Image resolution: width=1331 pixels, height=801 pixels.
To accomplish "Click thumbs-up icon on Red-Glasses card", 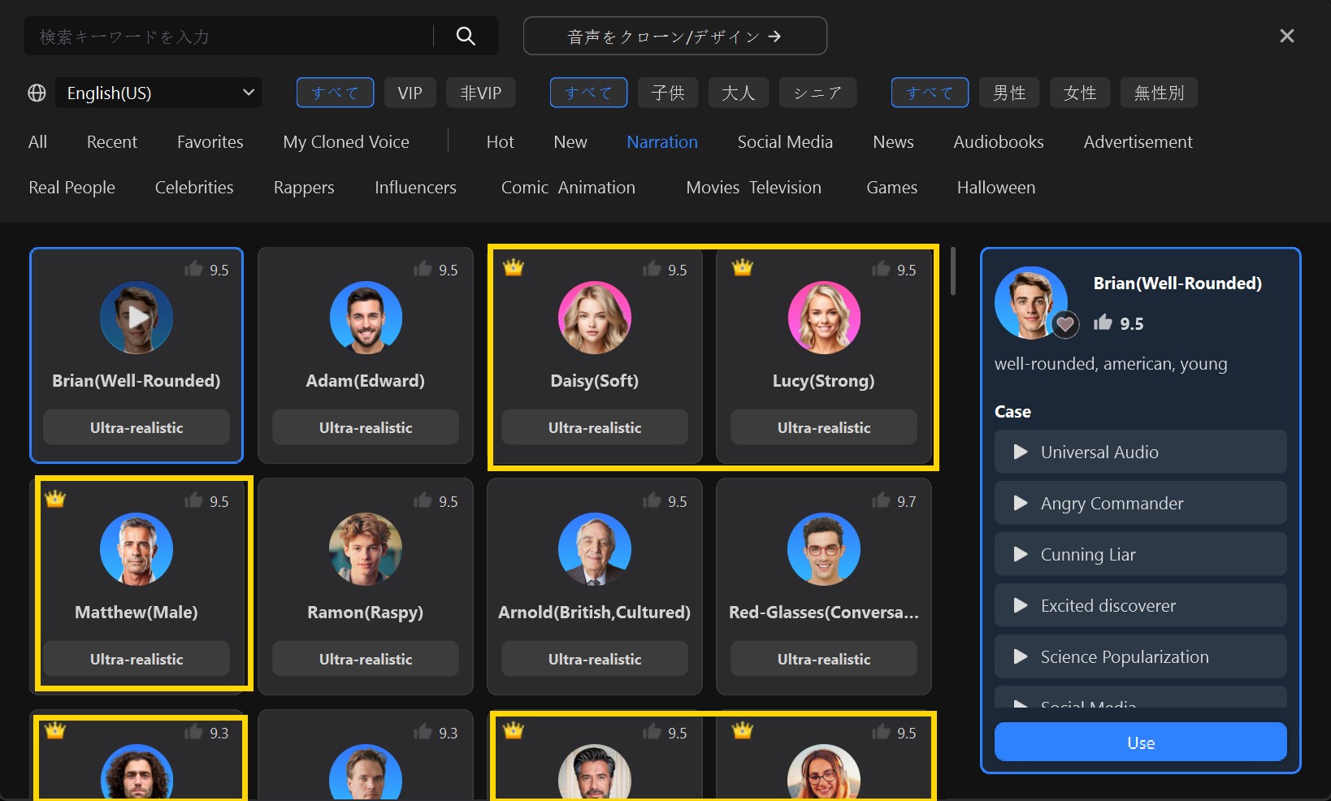I will tap(881, 500).
